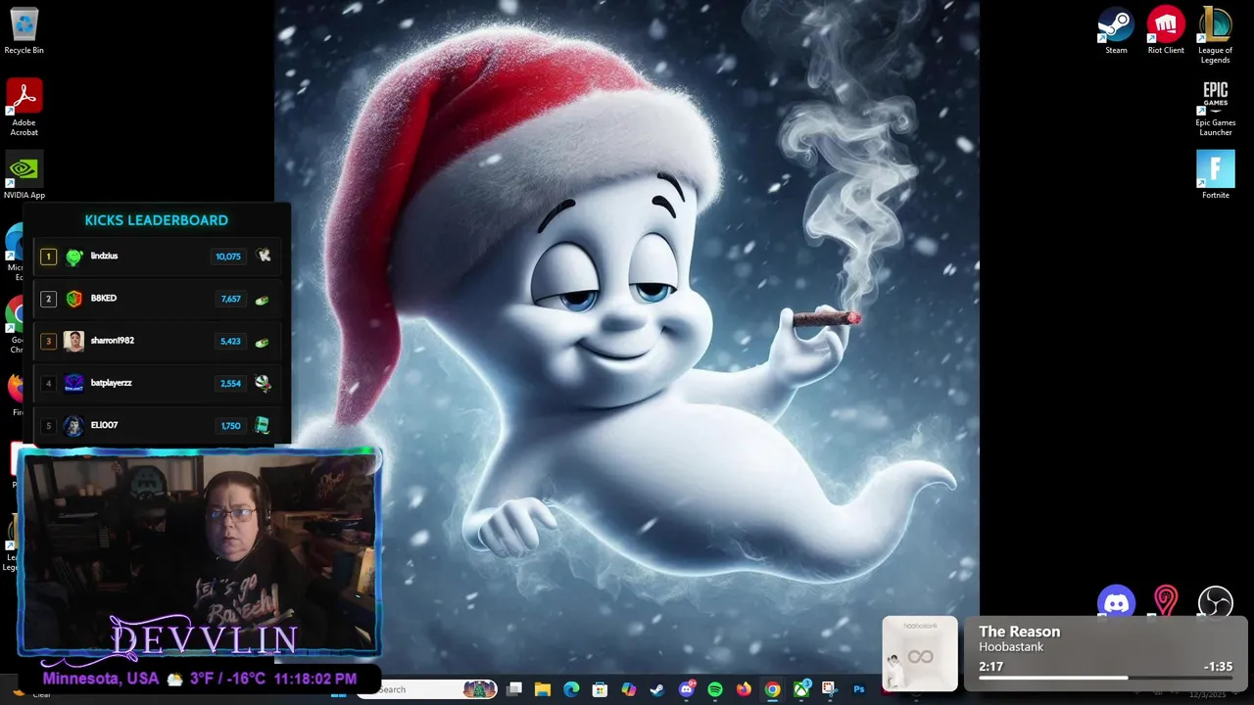The height and width of the screenshot is (705, 1254).
Task: Launch Adobe Acrobat from the desktop
Action: coord(24,108)
